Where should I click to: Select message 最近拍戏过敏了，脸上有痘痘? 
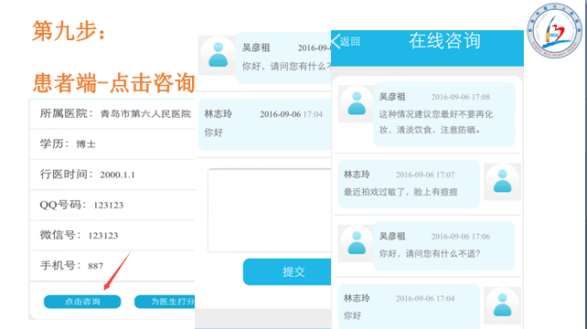click(x=409, y=185)
